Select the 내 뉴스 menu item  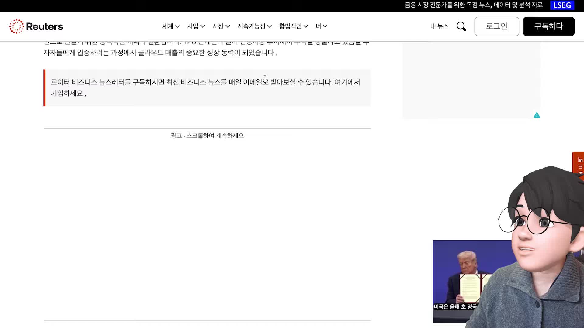click(x=439, y=26)
